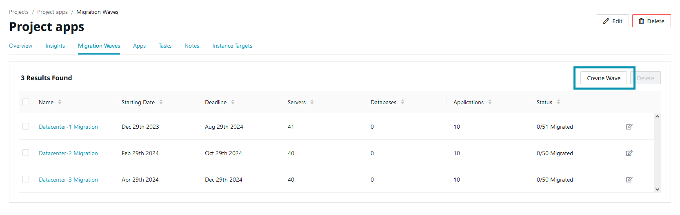Sort by Starting Date sort icon
The height and width of the screenshot is (215, 680).
point(161,102)
